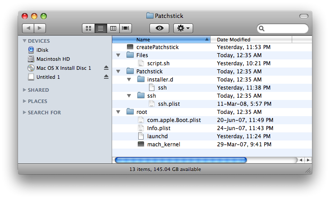Switch to icon view
Viewport: 330px width, 199px height.
pos(88,28)
